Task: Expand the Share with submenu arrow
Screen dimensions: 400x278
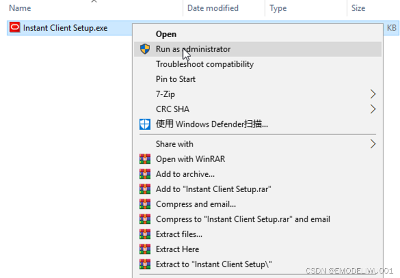Action: 373,144
